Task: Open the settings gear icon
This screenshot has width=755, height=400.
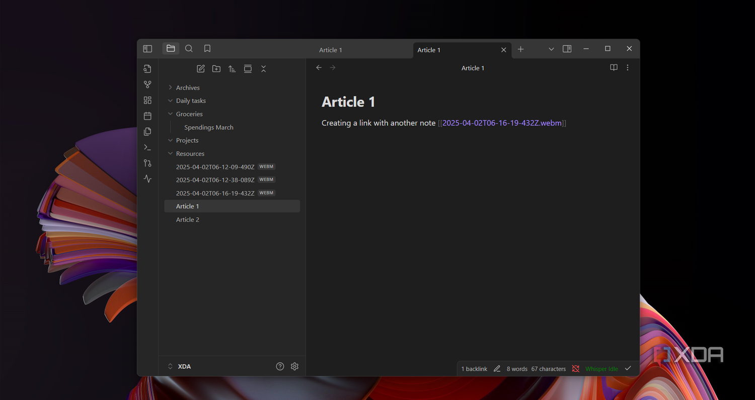Action: point(295,366)
